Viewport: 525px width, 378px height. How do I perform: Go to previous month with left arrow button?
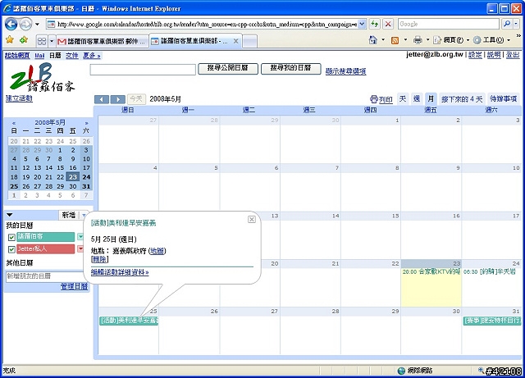click(102, 99)
